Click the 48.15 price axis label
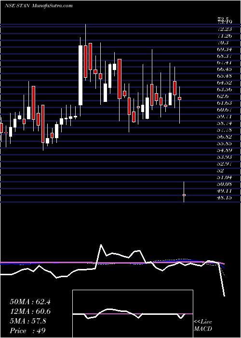Viewport: 241px width, 338px height. click(225, 197)
